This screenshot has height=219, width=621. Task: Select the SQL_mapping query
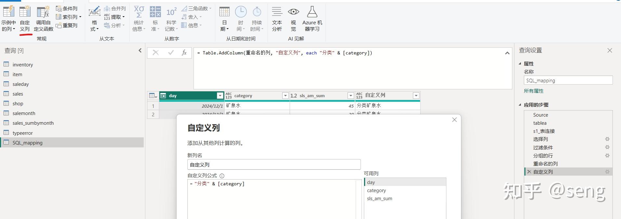click(72, 143)
